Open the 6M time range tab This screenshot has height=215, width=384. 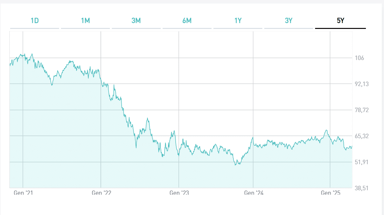[x=187, y=21]
